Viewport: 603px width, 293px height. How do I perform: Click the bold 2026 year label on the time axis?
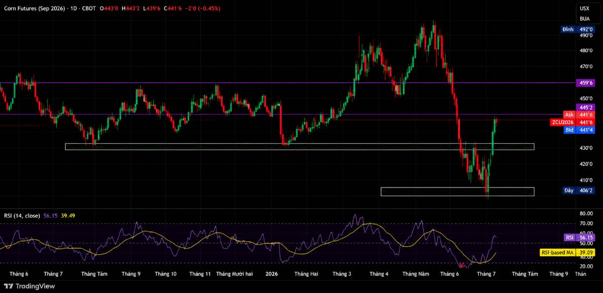(x=271, y=274)
